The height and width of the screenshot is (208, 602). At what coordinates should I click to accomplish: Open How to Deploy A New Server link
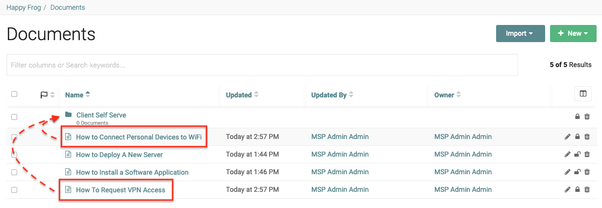pos(119,155)
